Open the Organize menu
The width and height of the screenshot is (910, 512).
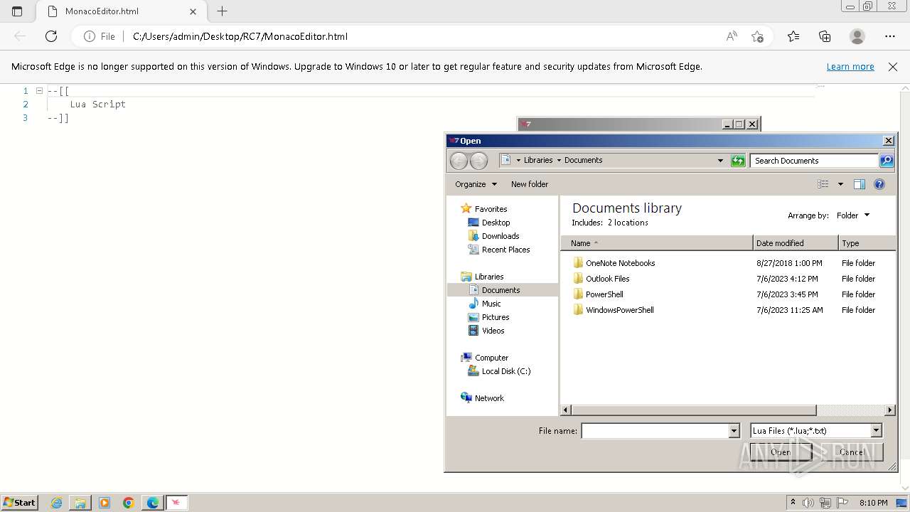476,184
